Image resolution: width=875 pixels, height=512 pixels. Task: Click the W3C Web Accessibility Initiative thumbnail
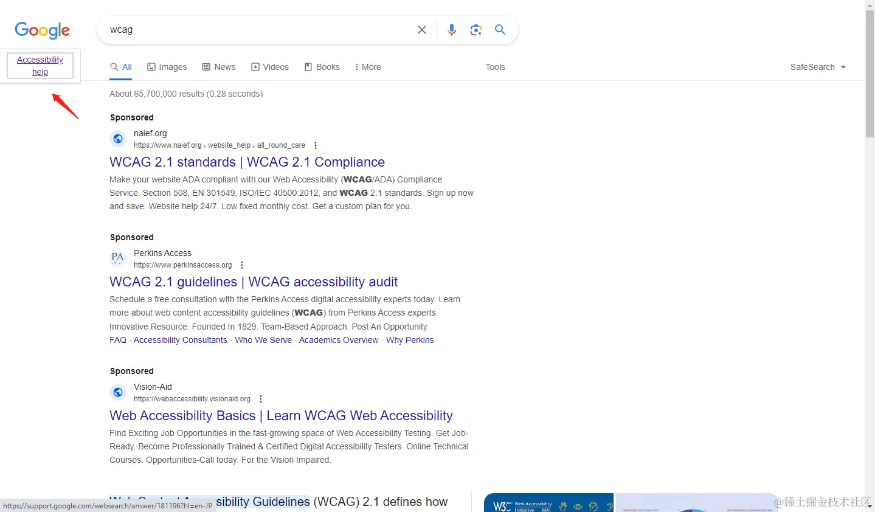(x=548, y=503)
